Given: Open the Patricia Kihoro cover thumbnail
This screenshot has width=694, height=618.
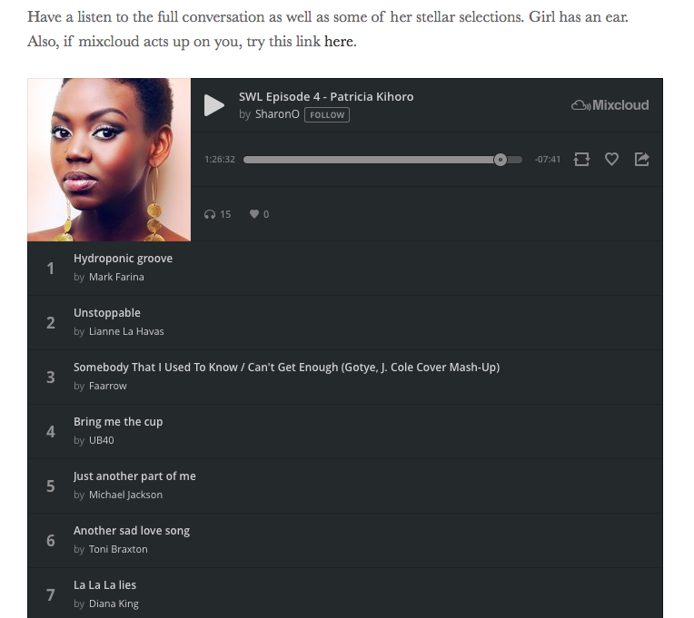Looking at the screenshot, I should (109, 160).
